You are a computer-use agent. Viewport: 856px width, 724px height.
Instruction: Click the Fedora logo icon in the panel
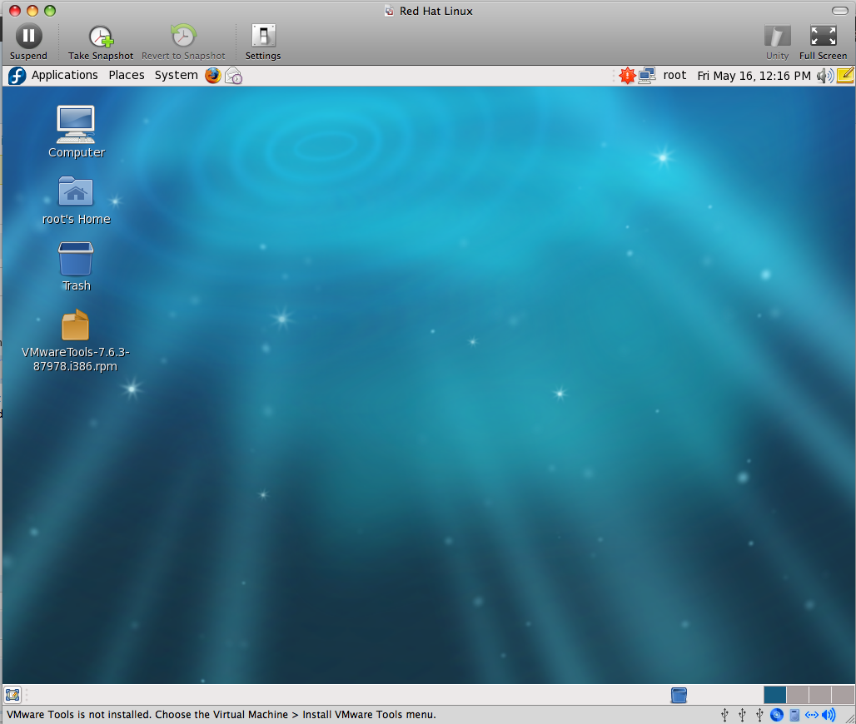point(17,75)
